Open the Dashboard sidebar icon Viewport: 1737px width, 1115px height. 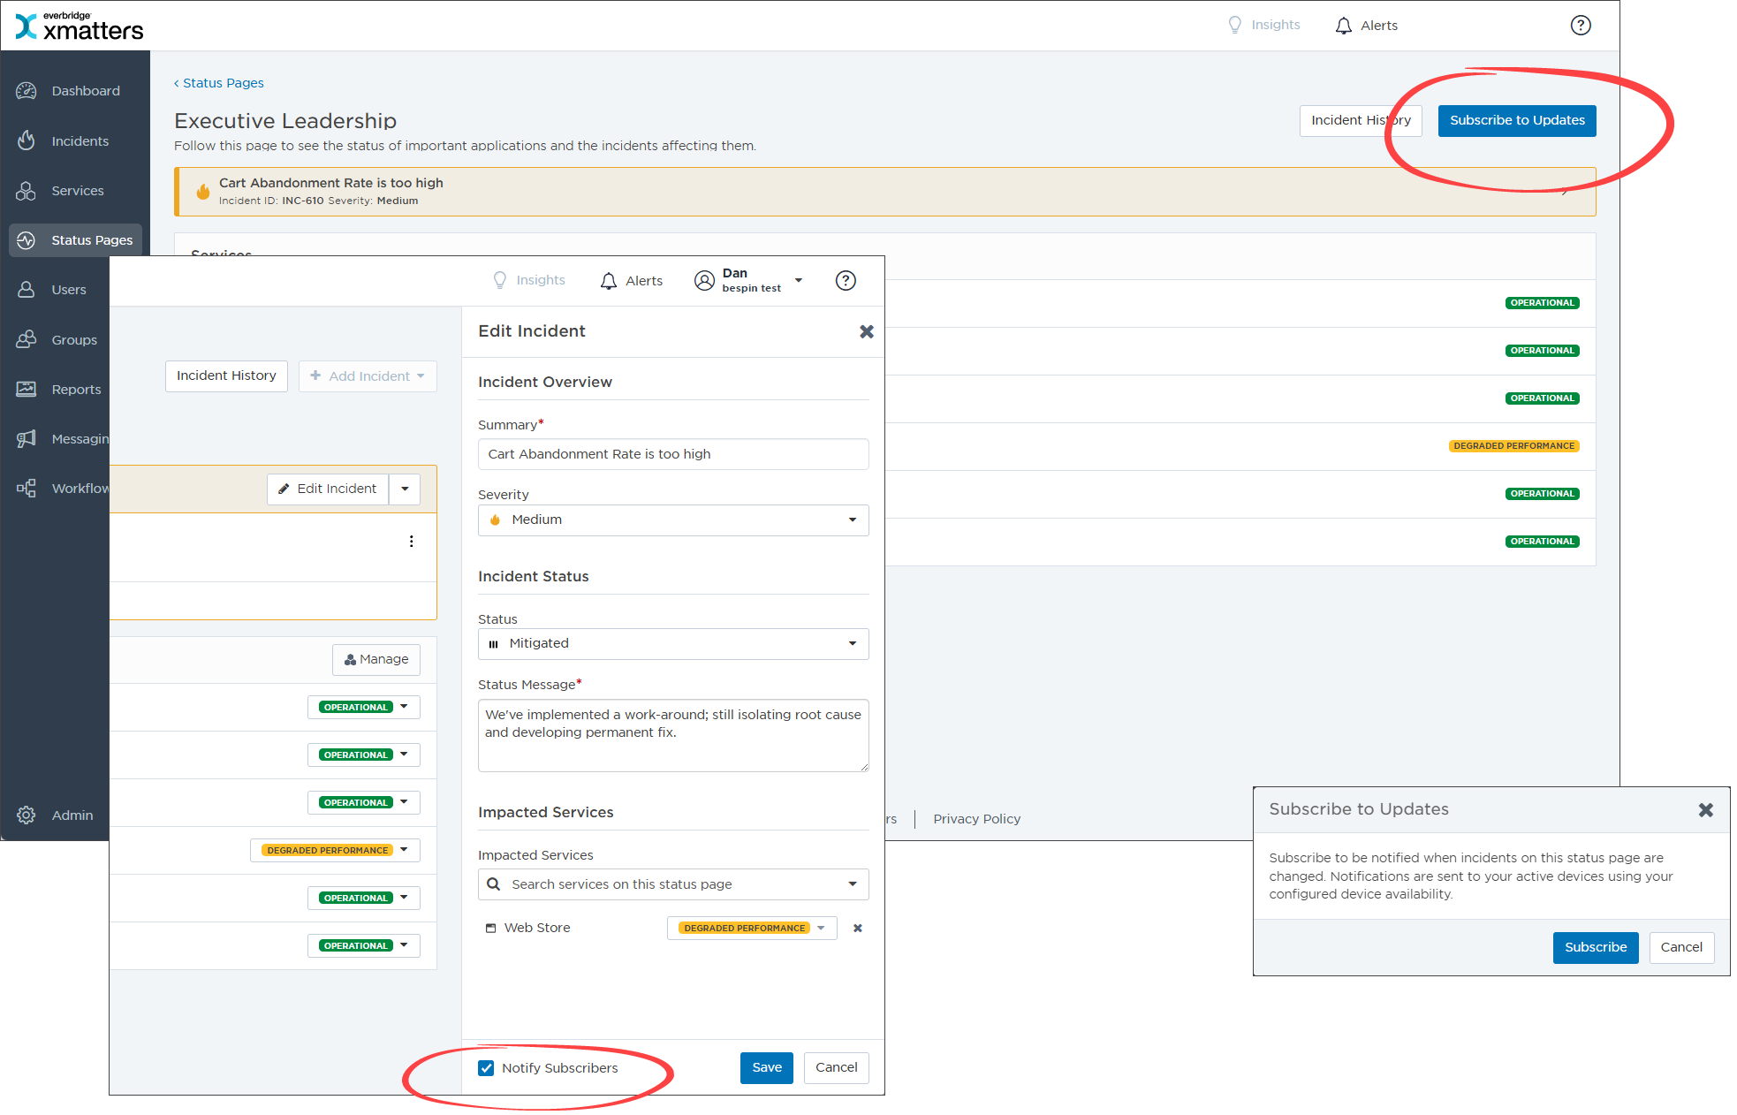coord(27,91)
